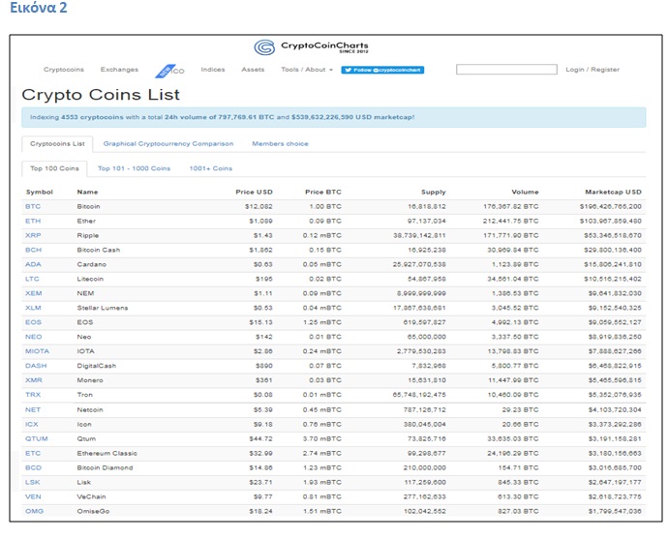
Task: Click the $12,082 Bitcoin price
Action: coord(258,206)
